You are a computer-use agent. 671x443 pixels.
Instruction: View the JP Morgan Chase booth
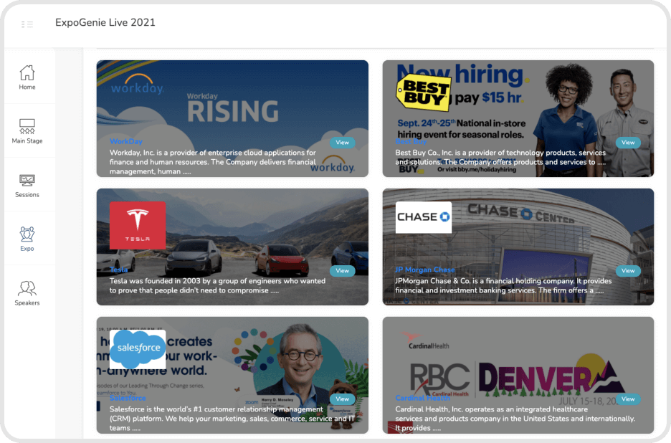[628, 271]
